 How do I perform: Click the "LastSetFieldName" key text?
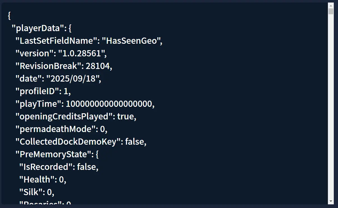56,41
